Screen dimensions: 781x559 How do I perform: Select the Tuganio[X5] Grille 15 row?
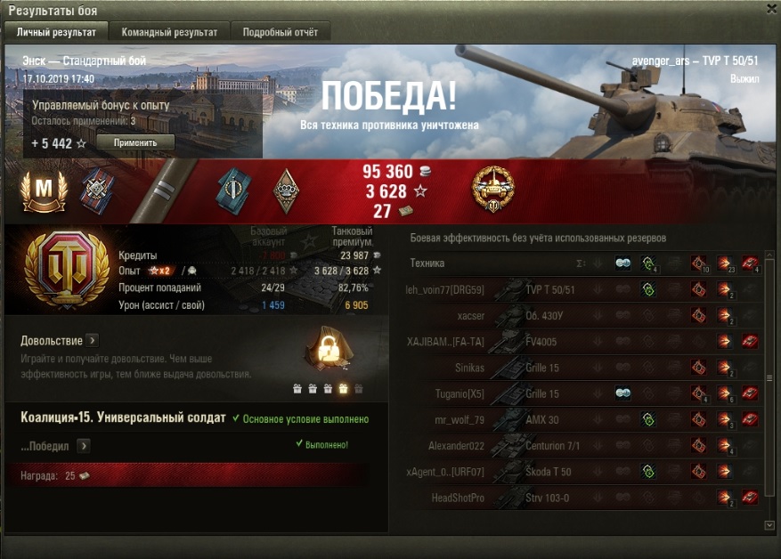(582, 393)
